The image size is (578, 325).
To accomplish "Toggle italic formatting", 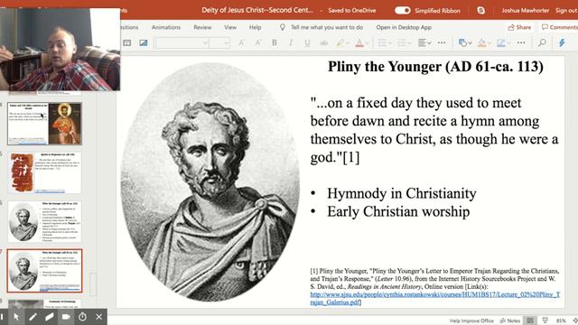I will 291,43.
